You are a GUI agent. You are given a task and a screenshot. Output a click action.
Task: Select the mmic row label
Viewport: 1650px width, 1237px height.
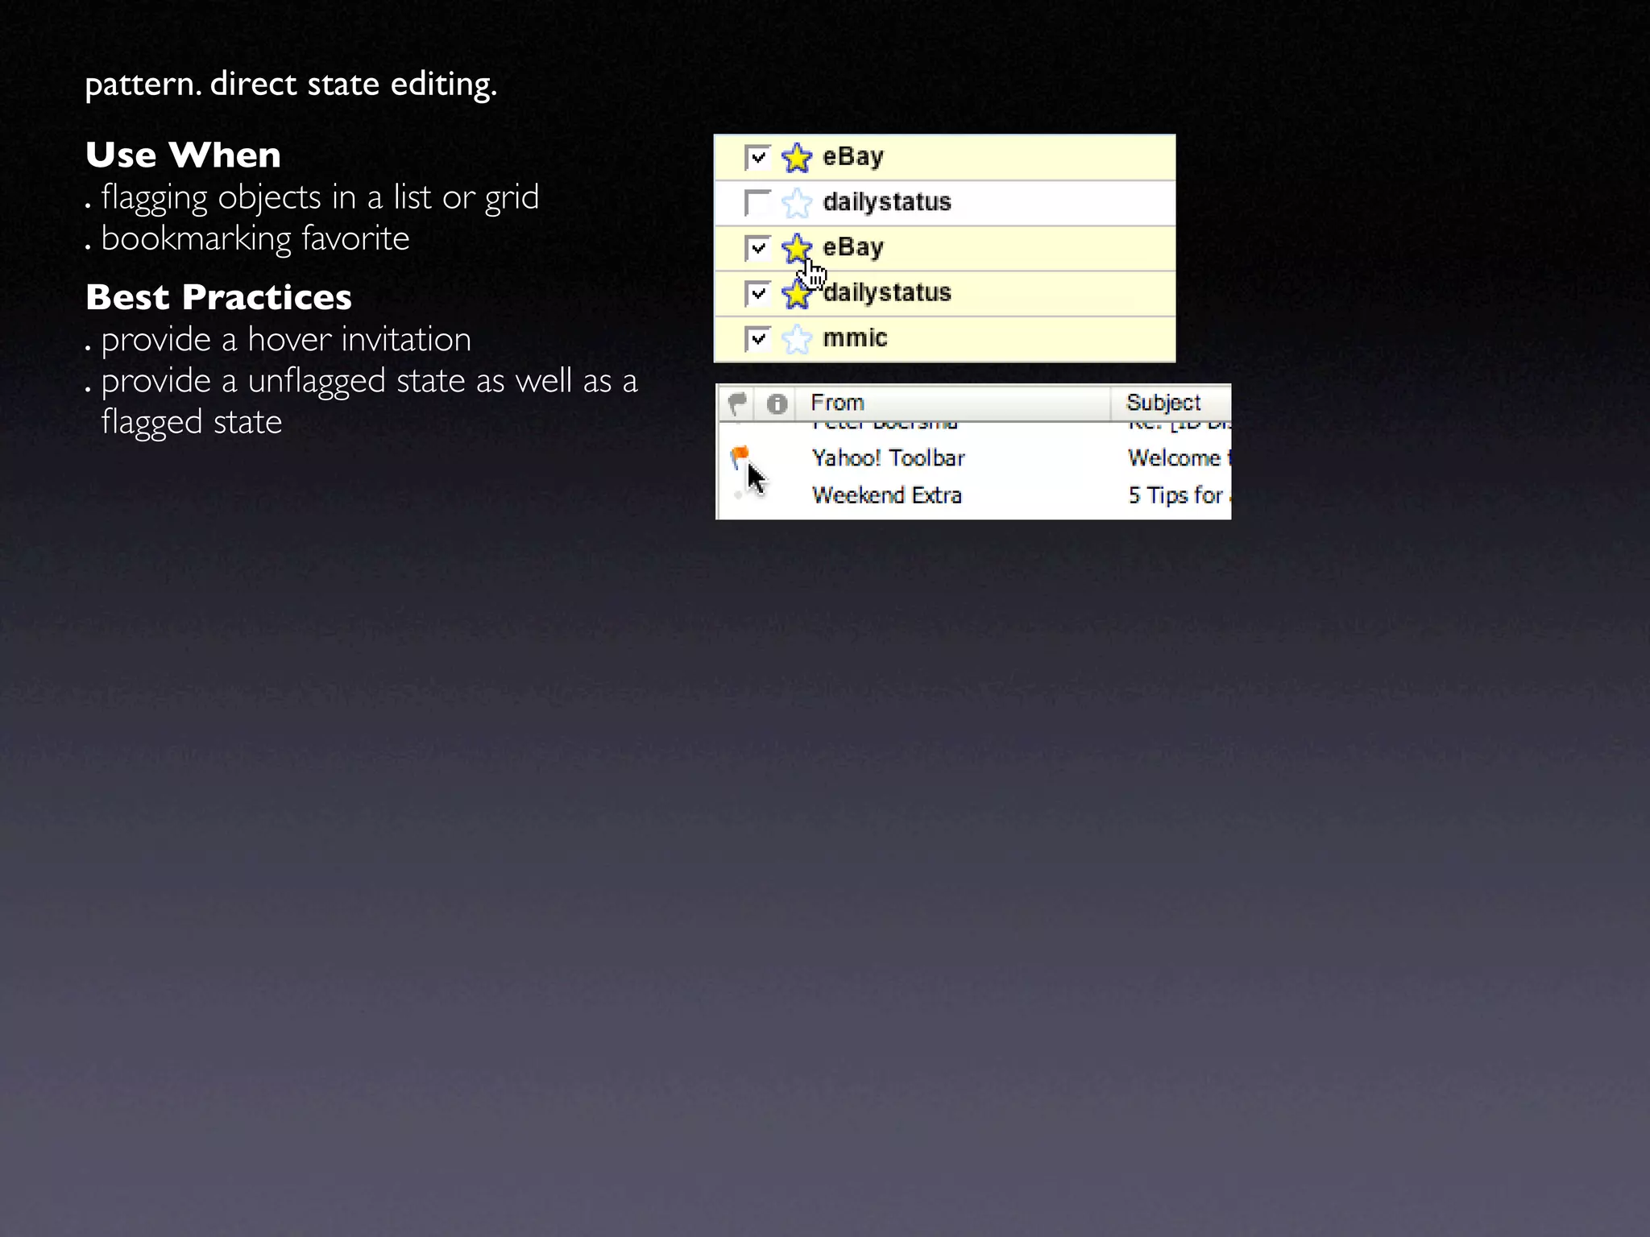point(854,338)
